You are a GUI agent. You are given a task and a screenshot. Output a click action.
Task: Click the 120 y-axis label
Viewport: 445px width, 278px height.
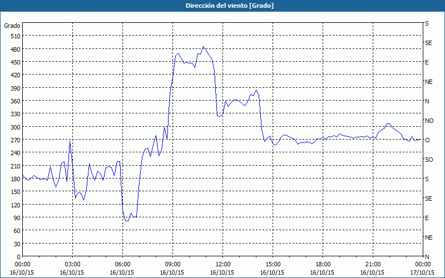click(x=16, y=205)
